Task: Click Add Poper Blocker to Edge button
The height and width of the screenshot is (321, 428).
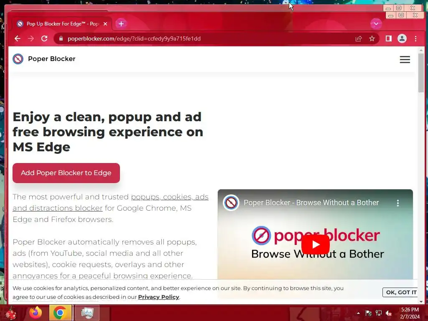Action: coord(66,173)
